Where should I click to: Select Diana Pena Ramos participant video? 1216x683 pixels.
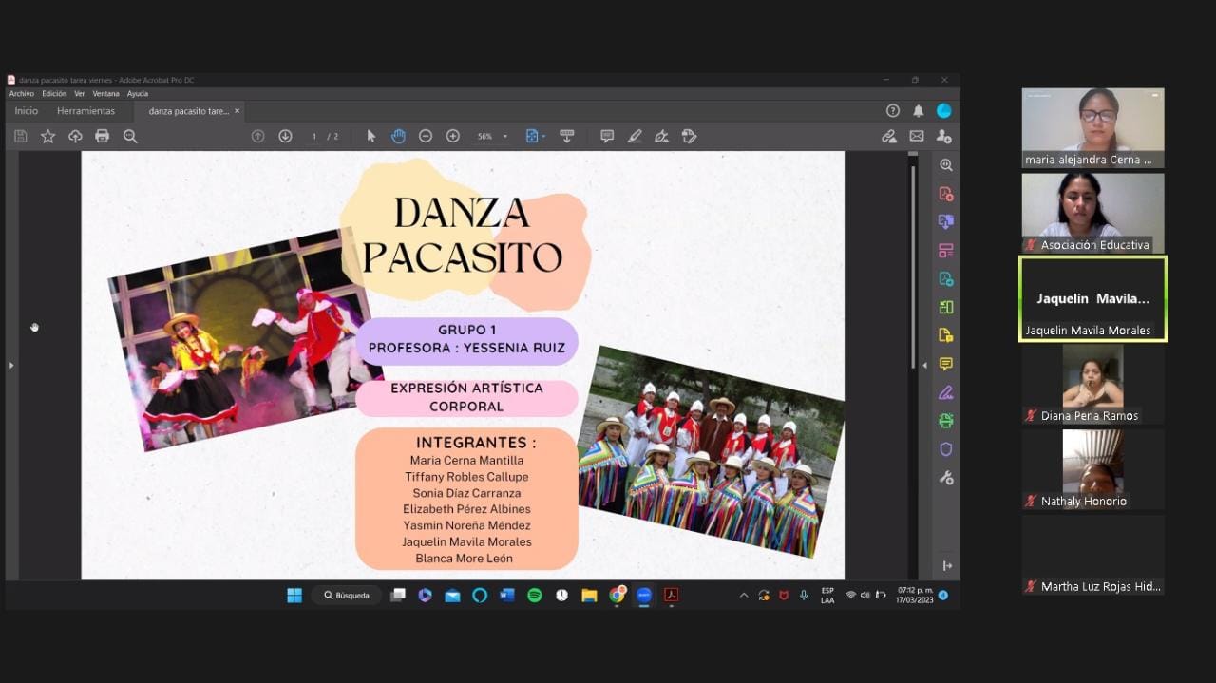coord(1092,385)
